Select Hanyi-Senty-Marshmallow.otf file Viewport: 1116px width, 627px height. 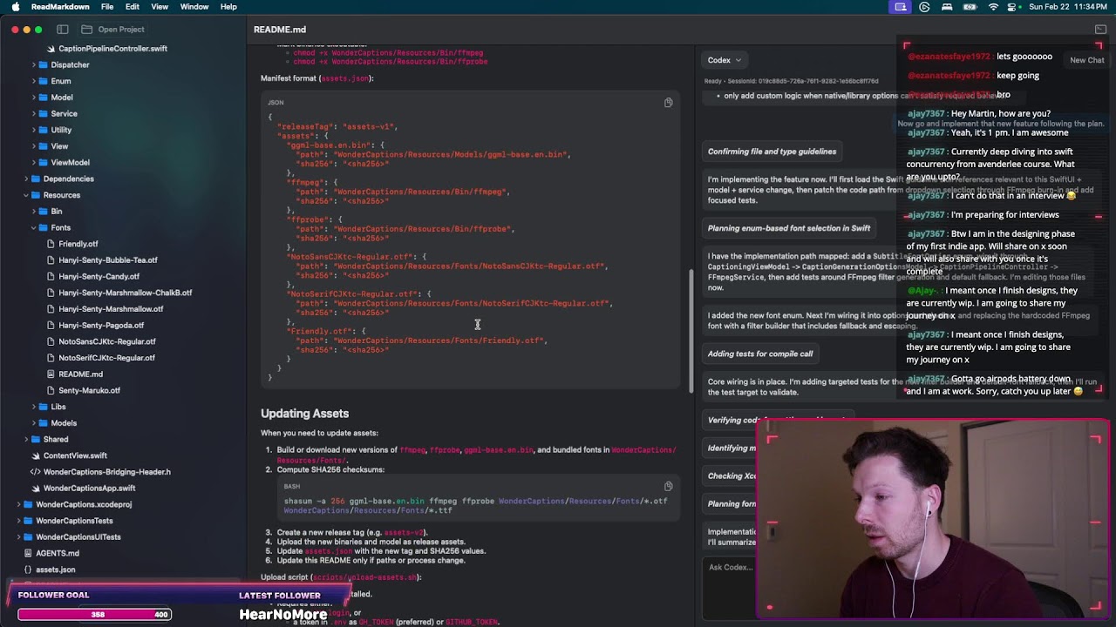pos(111,309)
